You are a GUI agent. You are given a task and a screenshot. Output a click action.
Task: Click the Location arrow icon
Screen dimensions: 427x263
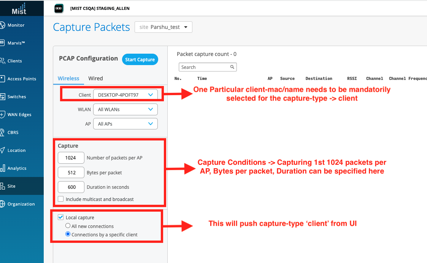pos(2,150)
